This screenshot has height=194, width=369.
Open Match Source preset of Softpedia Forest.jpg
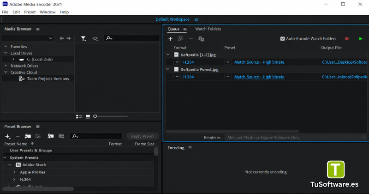click(x=259, y=77)
